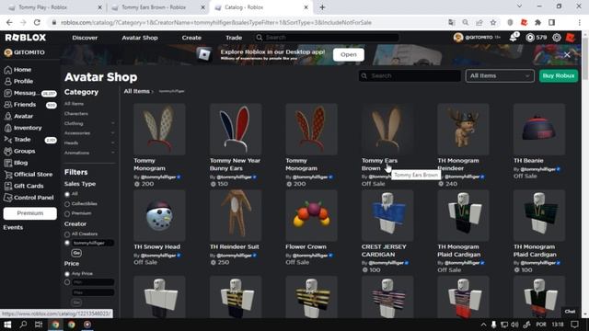The height and width of the screenshot is (331, 589).
Task: Click the browser reload page icon
Action: 37,22
